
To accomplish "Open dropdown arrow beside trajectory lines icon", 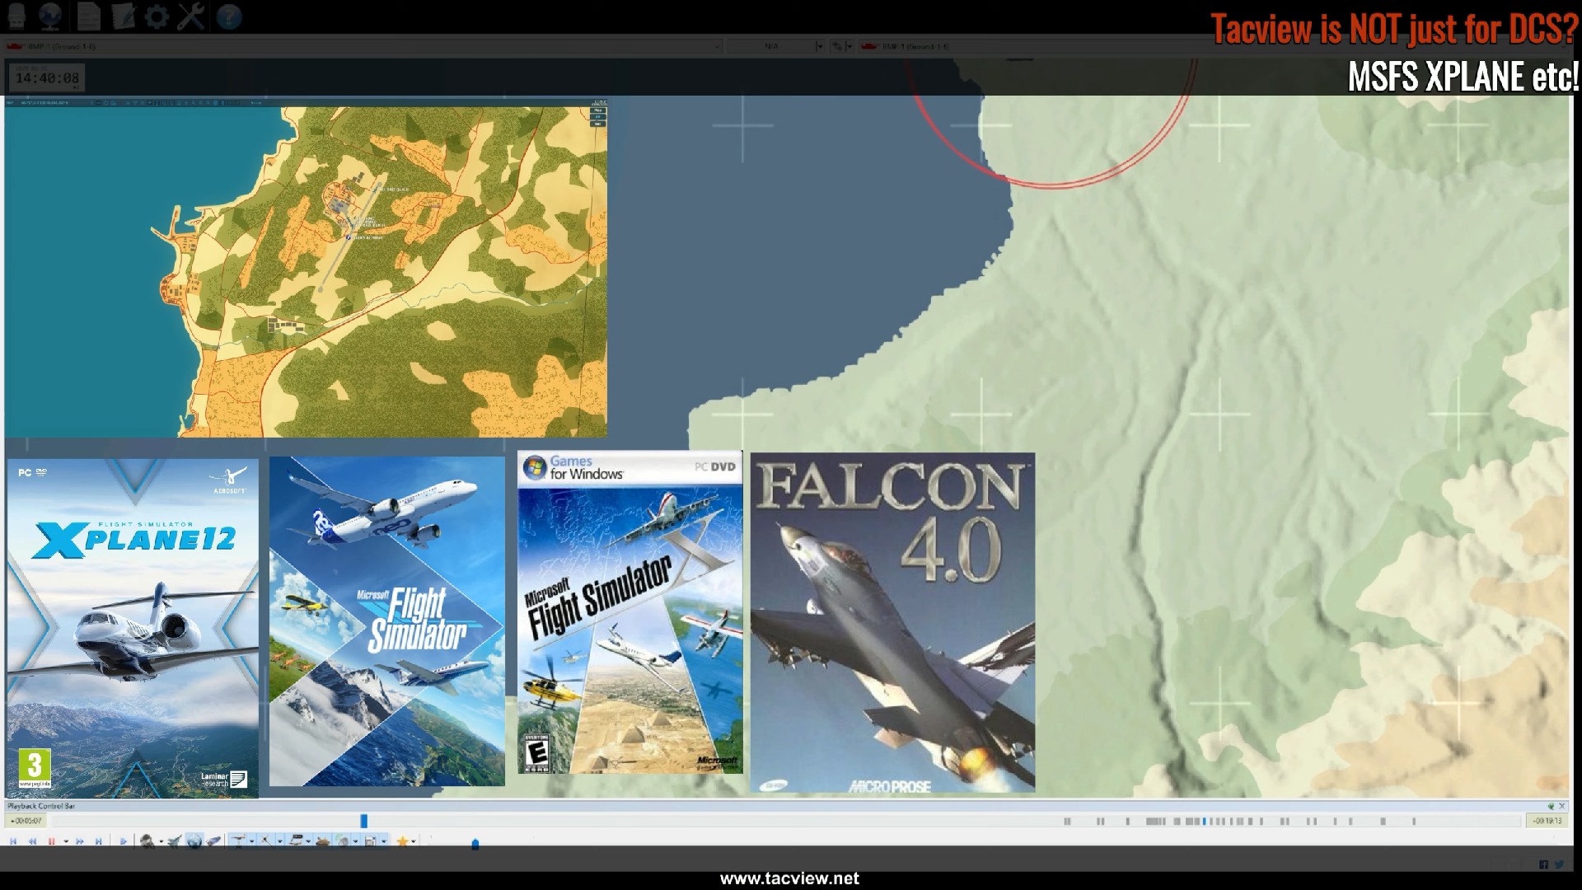I will click(280, 841).
